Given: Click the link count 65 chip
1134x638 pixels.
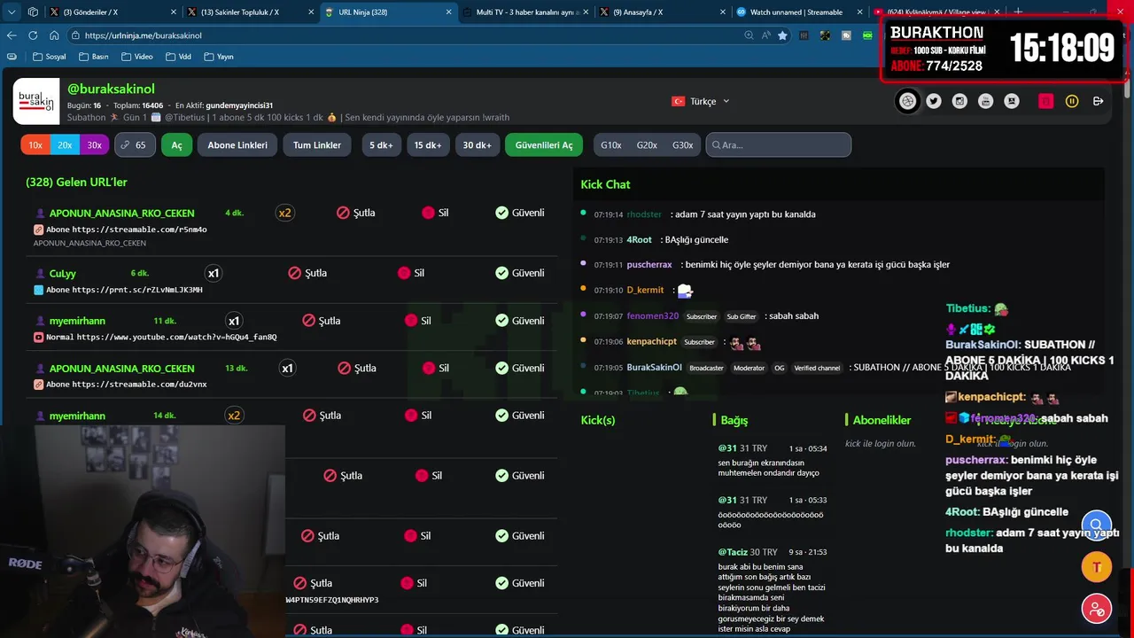Looking at the screenshot, I should click(136, 144).
